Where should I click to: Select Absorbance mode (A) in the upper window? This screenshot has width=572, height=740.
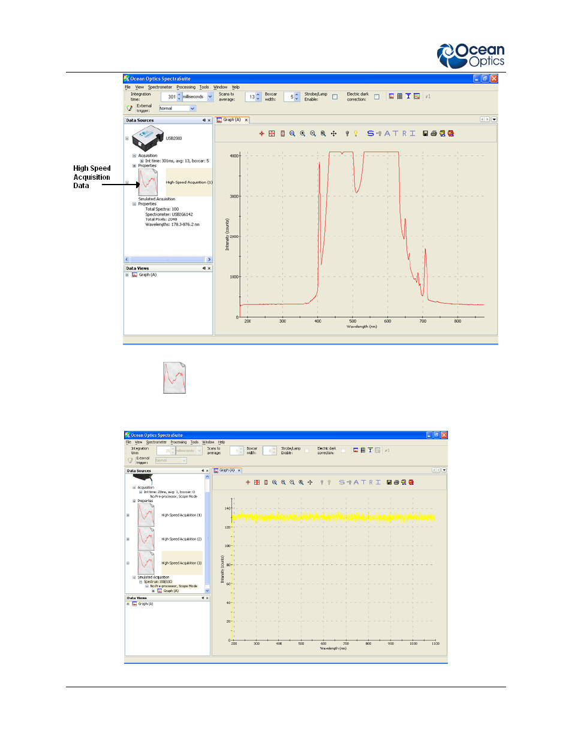387,134
